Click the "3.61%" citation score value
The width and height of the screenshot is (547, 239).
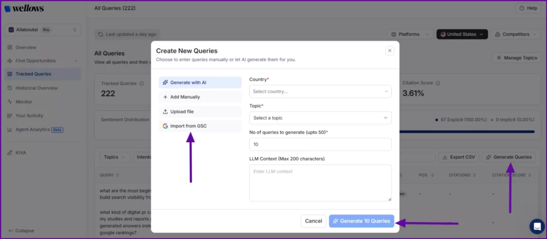(x=413, y=93)
